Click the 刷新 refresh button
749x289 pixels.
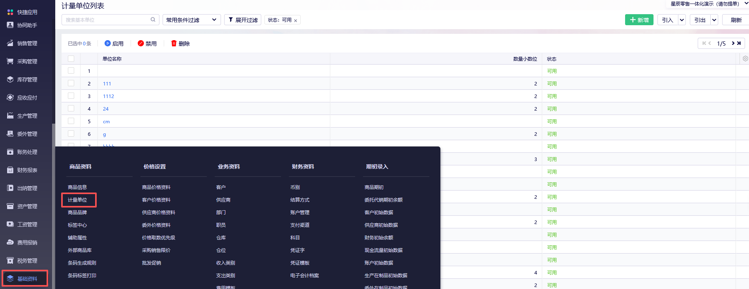[x=736, y=20]
